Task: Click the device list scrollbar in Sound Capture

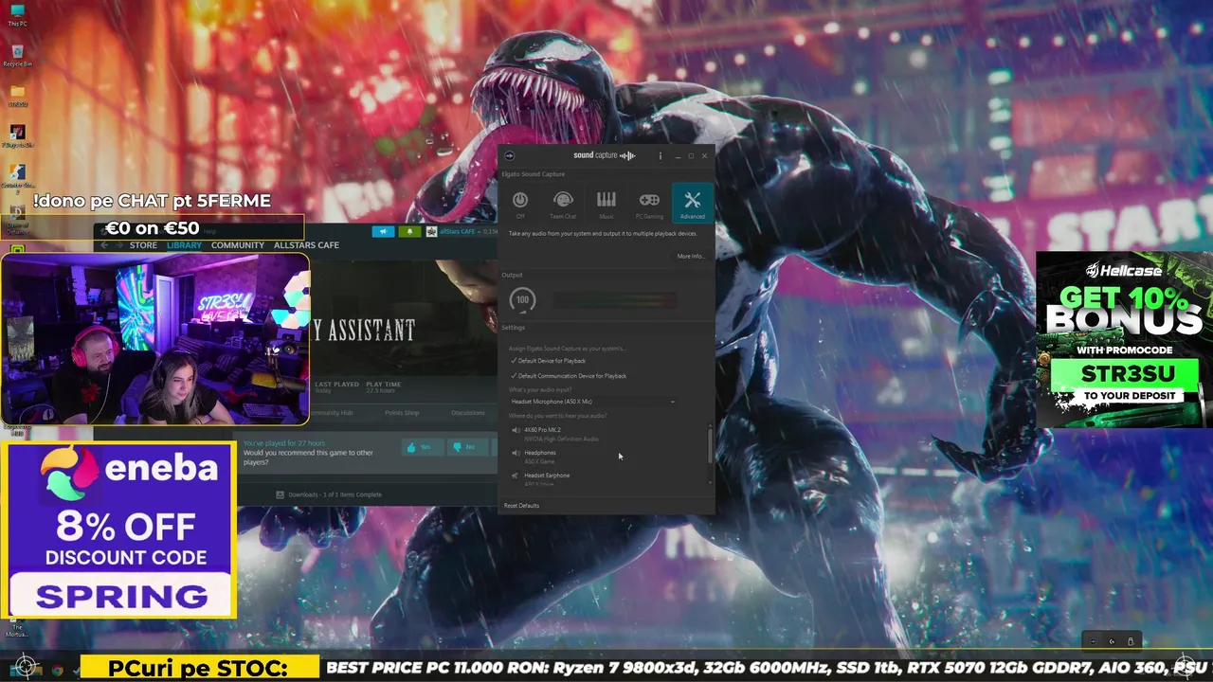Action: 710,445
